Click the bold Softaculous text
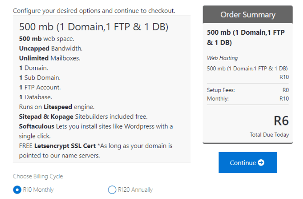 [x=37, y=126]
